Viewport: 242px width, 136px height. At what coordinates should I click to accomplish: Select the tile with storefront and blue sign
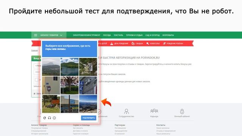(x=70, y=104)
